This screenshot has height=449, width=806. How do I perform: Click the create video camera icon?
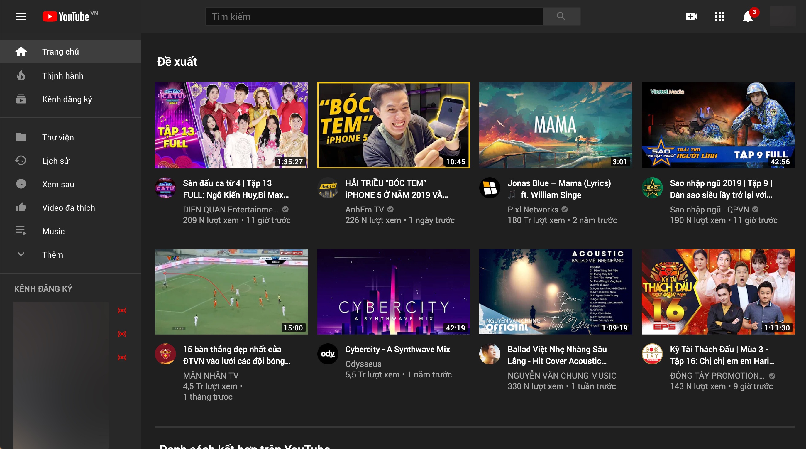pyautogui.click(x=691, y=16)
